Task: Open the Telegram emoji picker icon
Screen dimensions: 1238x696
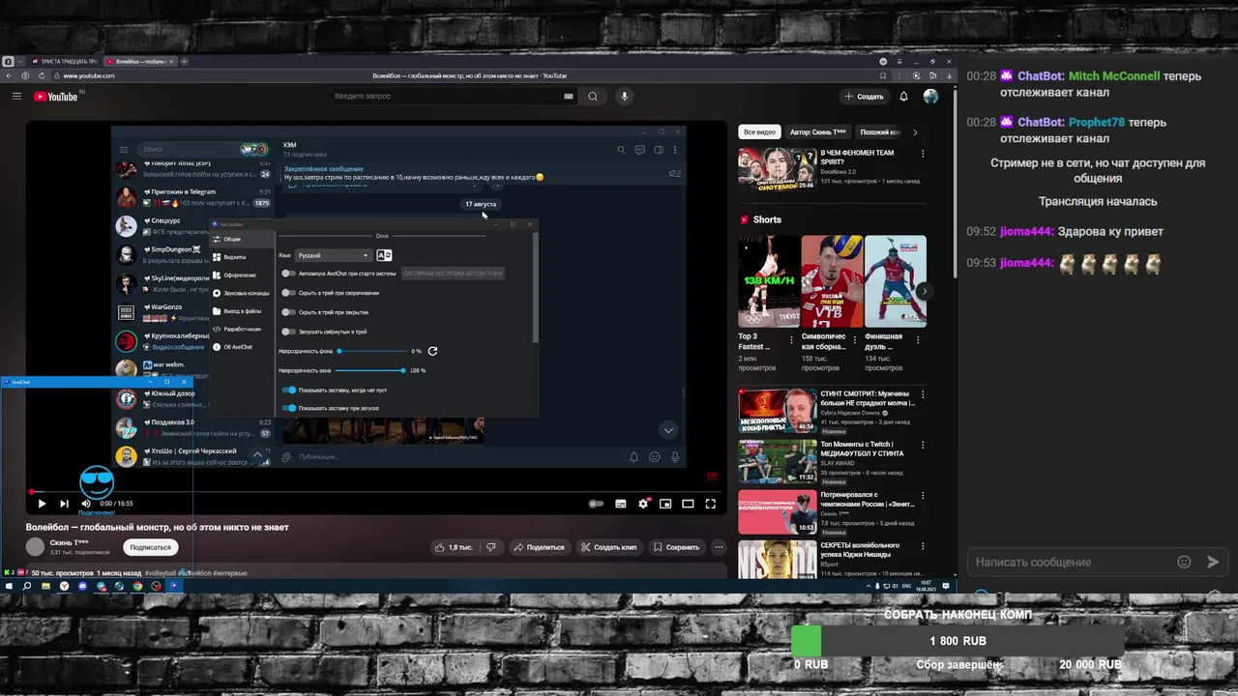Action: pyautogui.click(x=655, y=457)
